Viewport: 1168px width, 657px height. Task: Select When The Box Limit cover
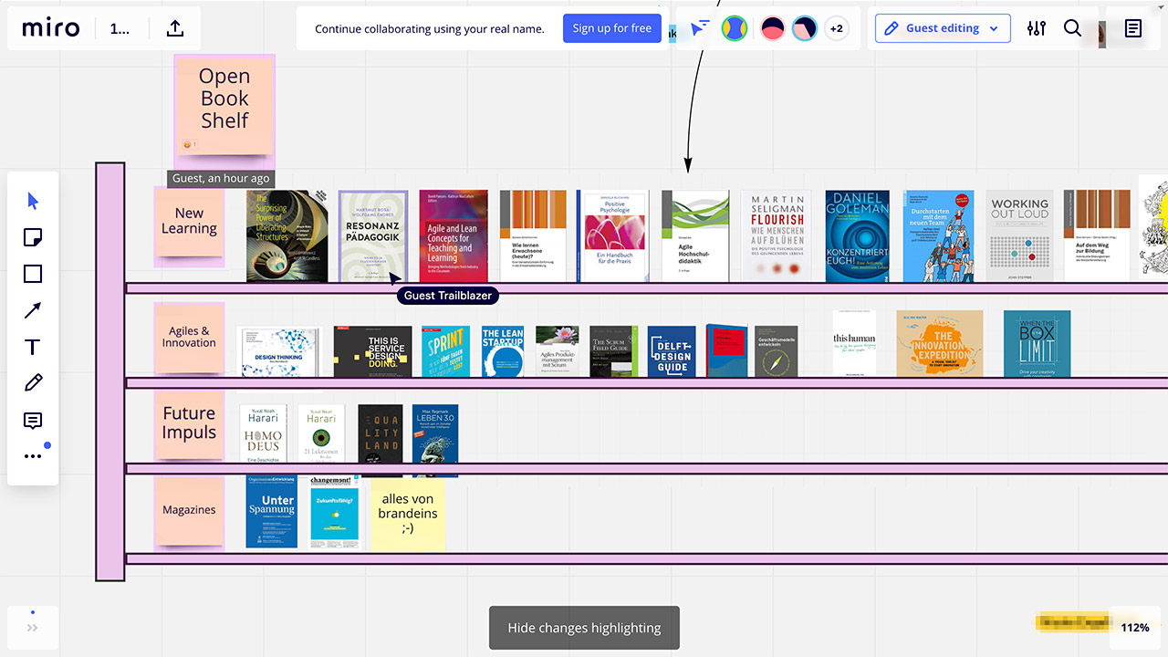tap(1037, 344)
